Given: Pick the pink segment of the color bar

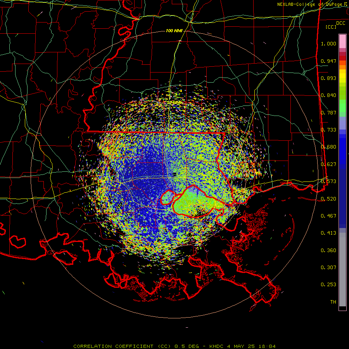Looking at the screenshot, I should [x=342, y=41].
